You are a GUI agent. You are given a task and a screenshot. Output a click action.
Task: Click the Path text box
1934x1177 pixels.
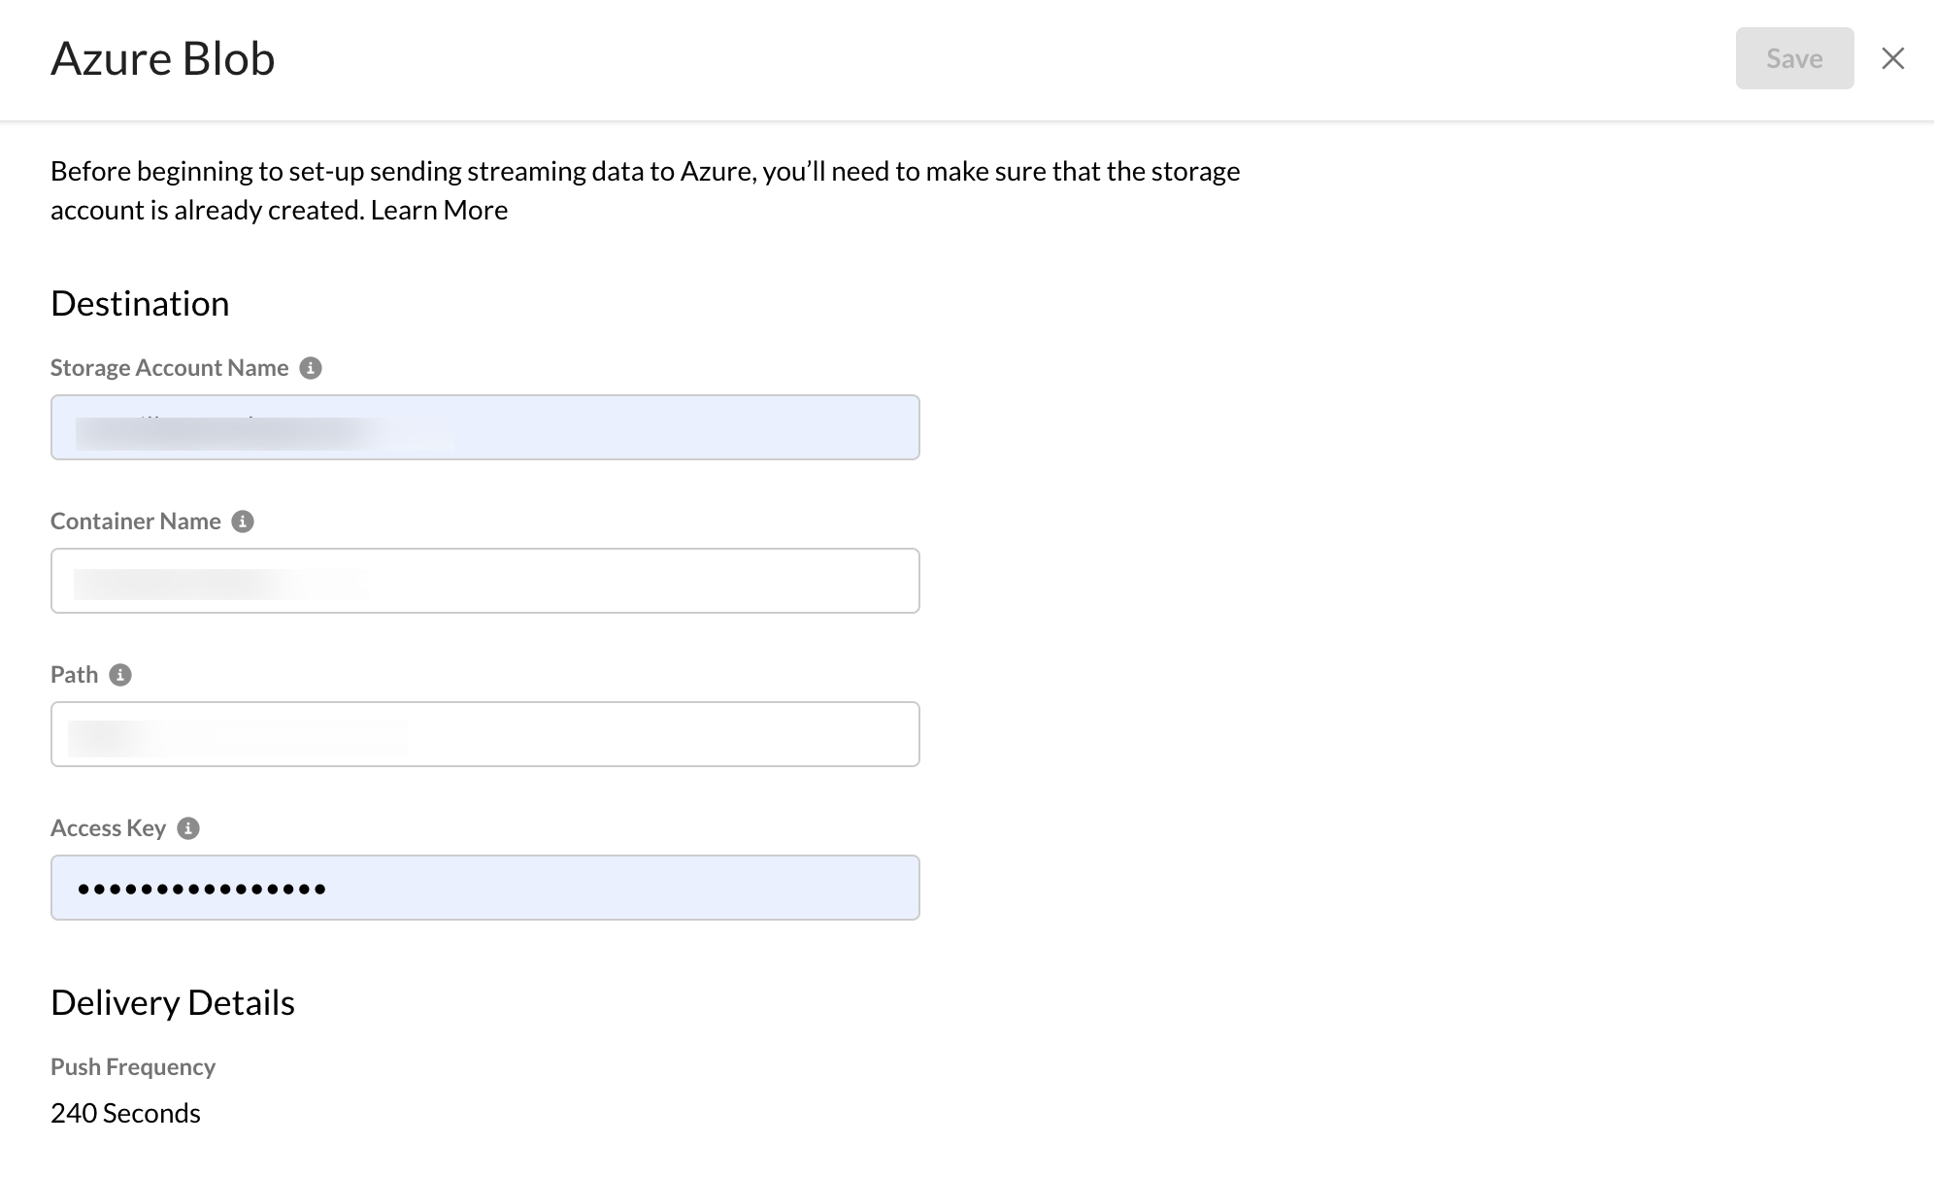484,734
